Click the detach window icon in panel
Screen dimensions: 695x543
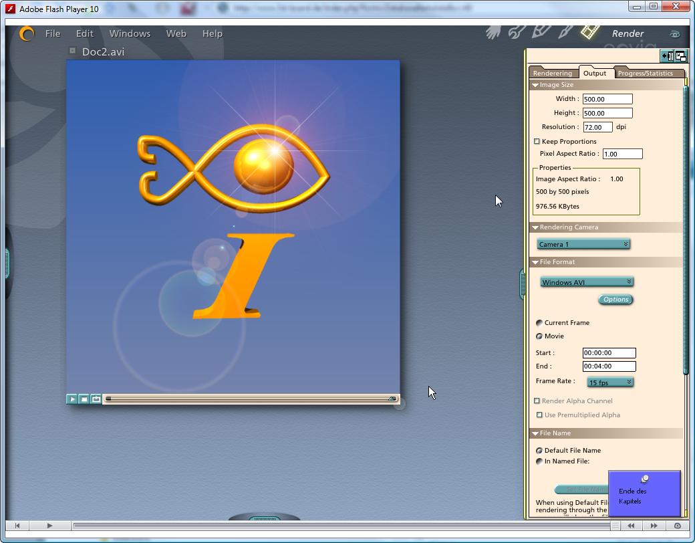[x=681, y=56]
